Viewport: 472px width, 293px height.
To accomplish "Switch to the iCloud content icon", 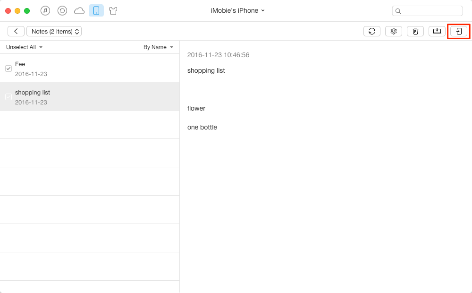I will pos(79,11).
